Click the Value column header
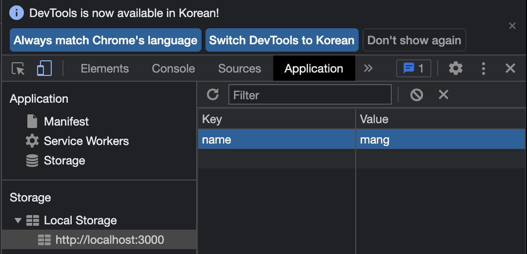The height and width of the screenshot is (254, 527). coord(440,119)
